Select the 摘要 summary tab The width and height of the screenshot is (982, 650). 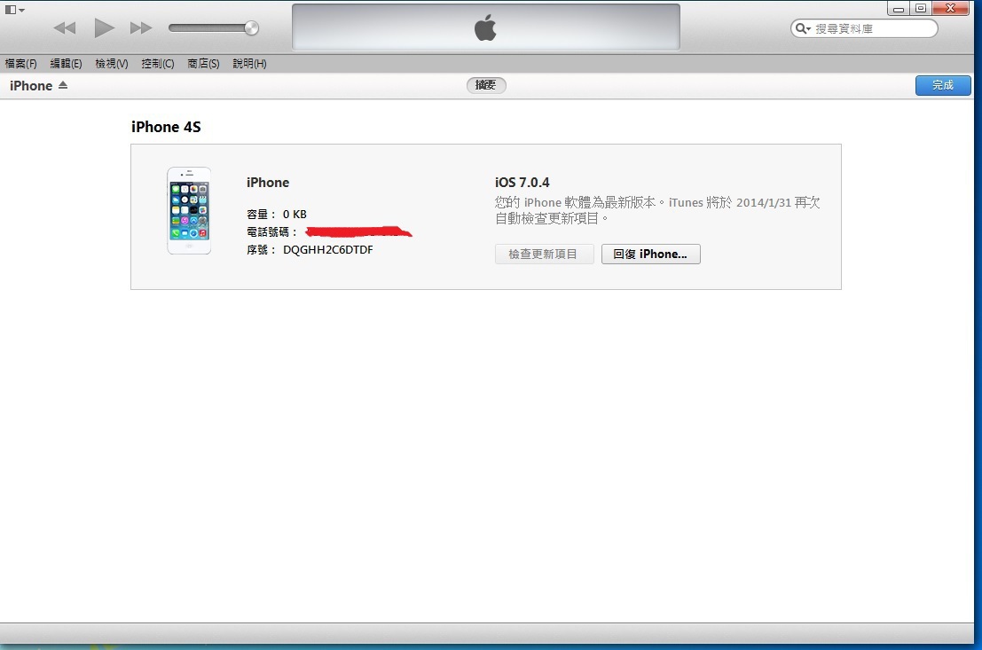point(486,85)
